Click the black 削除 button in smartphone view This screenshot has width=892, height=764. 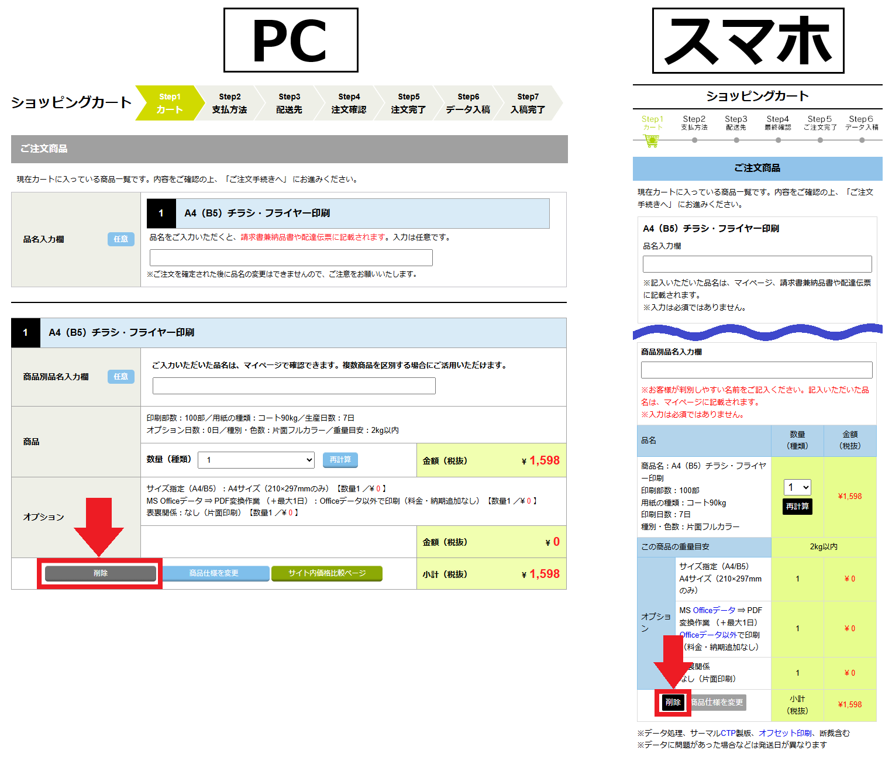coord(673,702)
